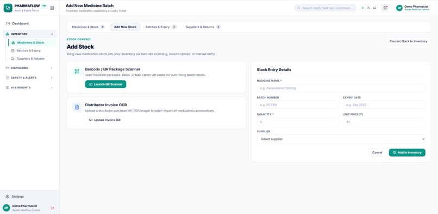Switch to the Batches & Expiry tab

161,27
